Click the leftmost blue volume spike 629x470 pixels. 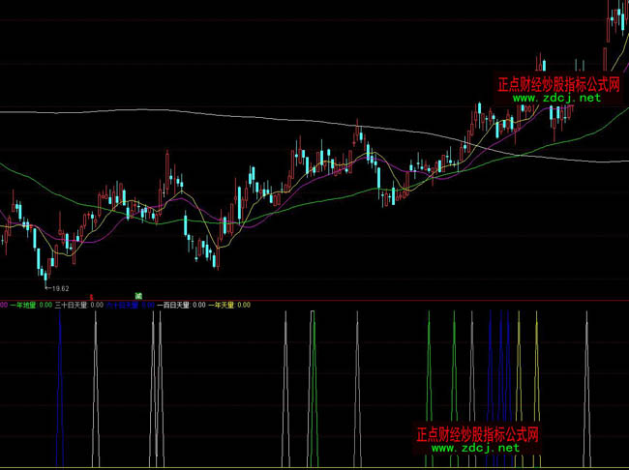(60, 387)
